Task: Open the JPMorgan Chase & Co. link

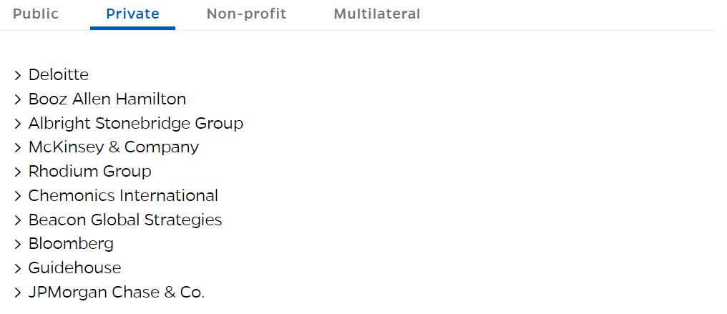Action: [x=117, y=293]
